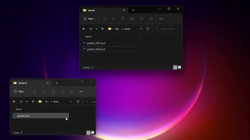This screenshot has height=140, width=250.
Task: Go back in server window navigation
Action: [x=84, y=29]
